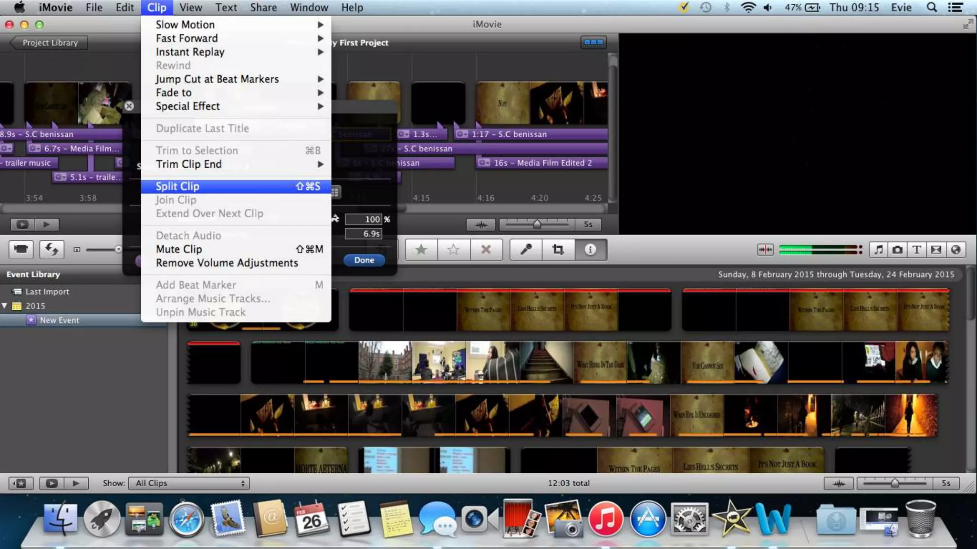Image resolution: width=977 pixels, height=549 pixels.
Task: Toggle the Event Library list visibility
Action: click(x=21, y=483)
